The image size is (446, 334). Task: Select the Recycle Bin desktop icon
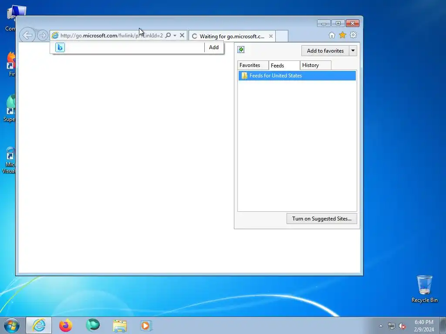pyautogui.click(x=424, y=289)
